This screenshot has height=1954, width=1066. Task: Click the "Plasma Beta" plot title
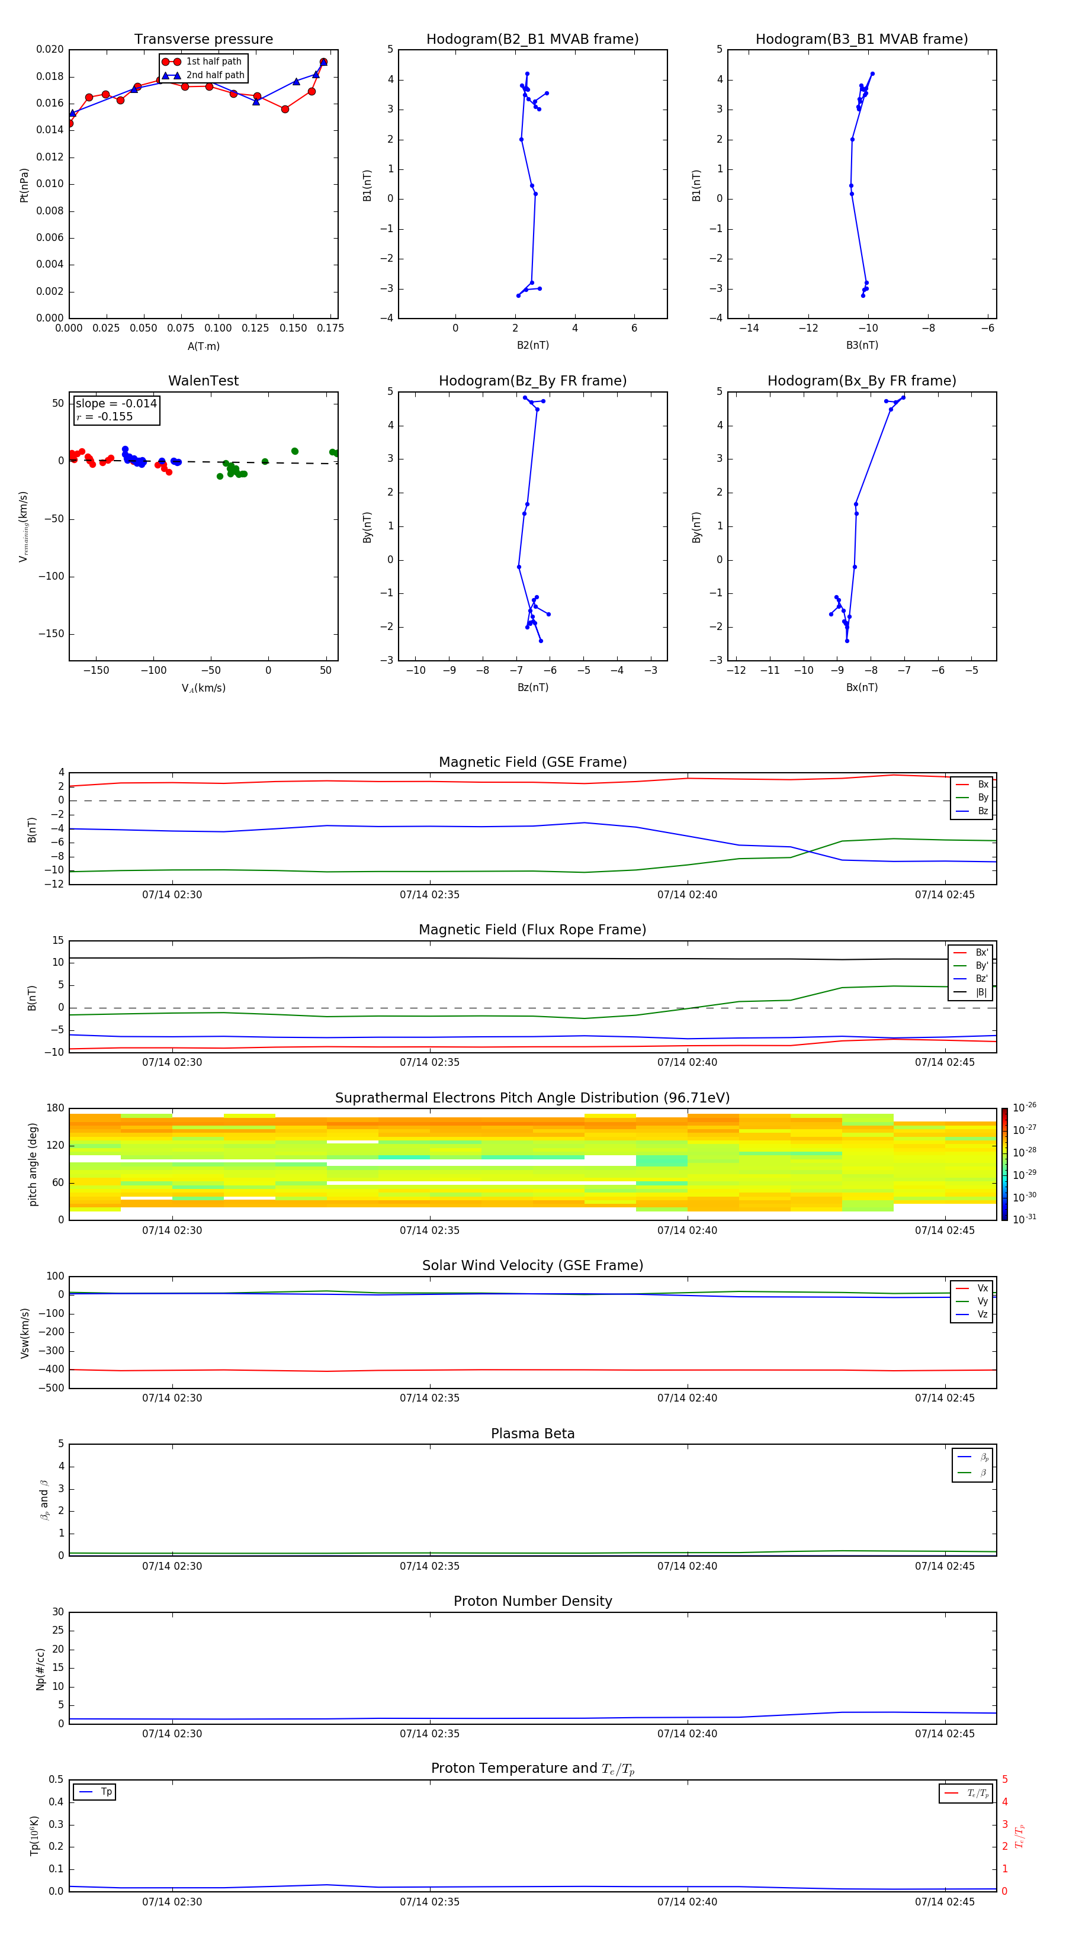pos(532,1434)
